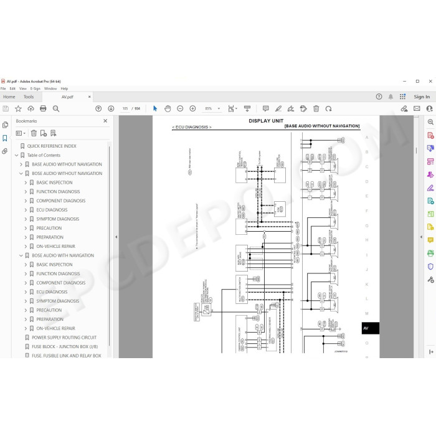Open the more tools wrench icon

(x=430, y=280)
